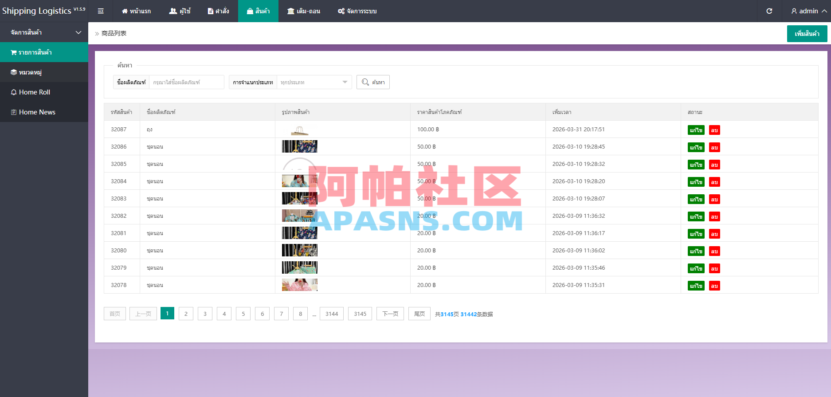Open the product image thumbnail for 32080
Viewport: 831px width, 397px height.
(x=300, y=250)
